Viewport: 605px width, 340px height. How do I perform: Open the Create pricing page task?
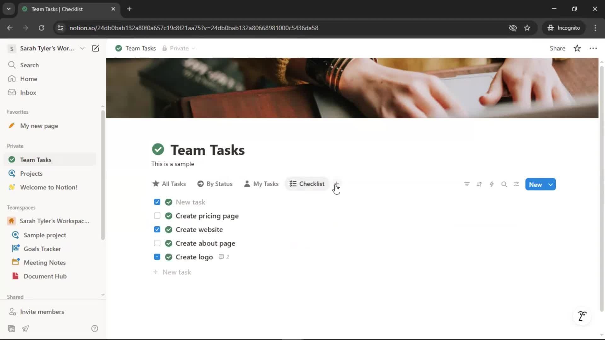[207, 216]
